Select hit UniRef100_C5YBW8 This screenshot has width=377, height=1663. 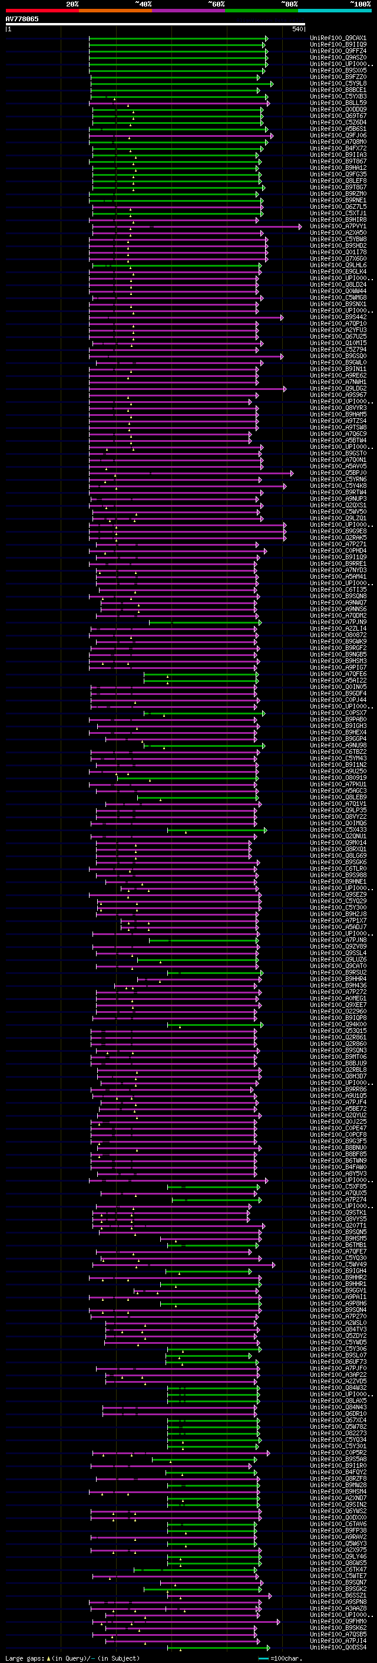(x=338, y=239)
